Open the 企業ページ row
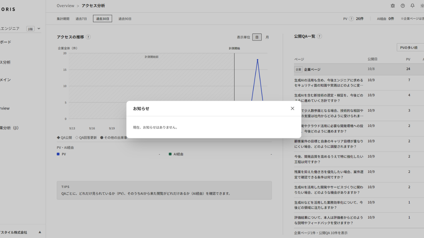 point(359,69)
